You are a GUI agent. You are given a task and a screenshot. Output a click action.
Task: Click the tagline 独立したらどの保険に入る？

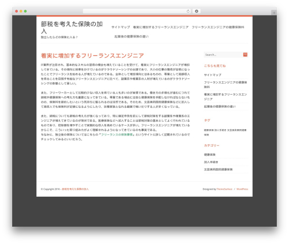59,37
